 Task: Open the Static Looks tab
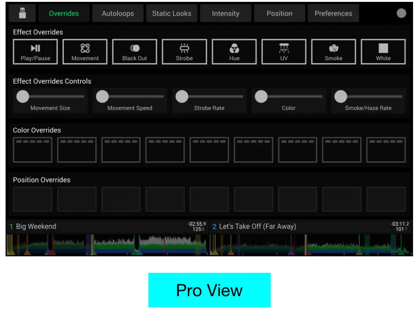(172, 13)
